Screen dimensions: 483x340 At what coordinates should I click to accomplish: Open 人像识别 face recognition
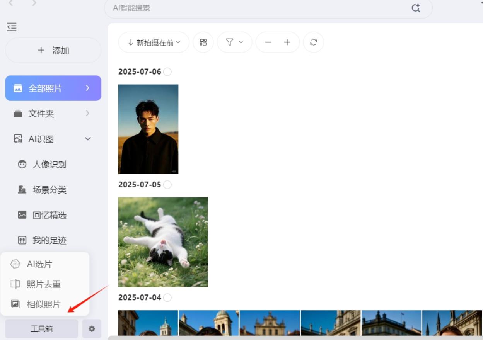53,164
